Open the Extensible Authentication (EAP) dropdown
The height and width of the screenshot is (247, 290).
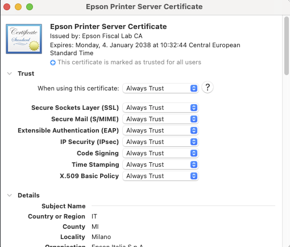pos(160,130)
